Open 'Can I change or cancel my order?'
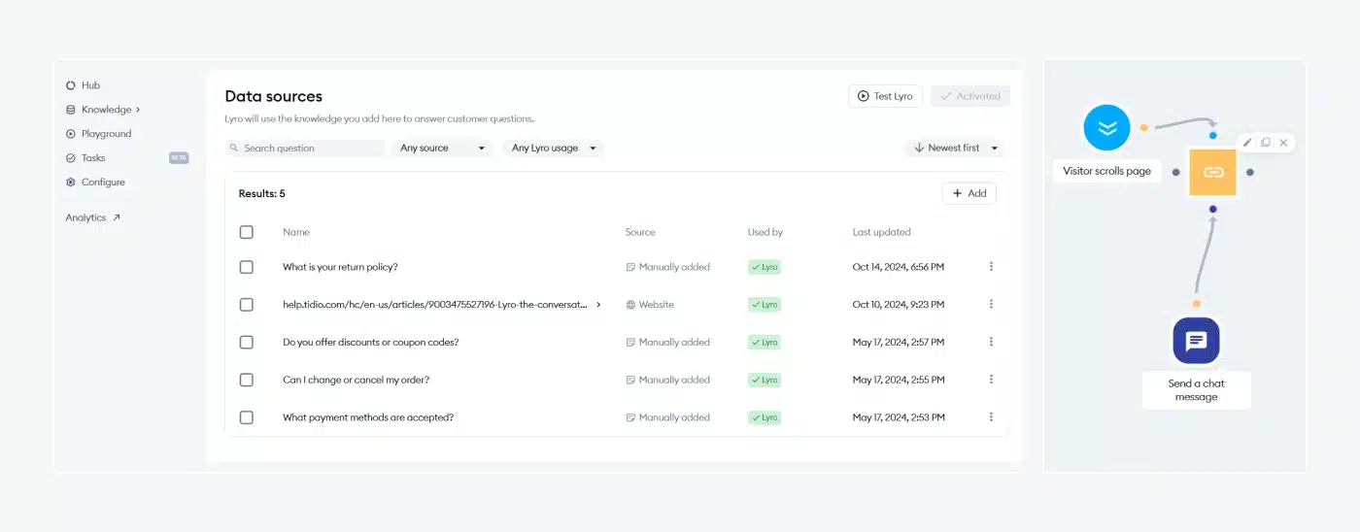This screenshot has width=1360, height=532. click(356, 380)
